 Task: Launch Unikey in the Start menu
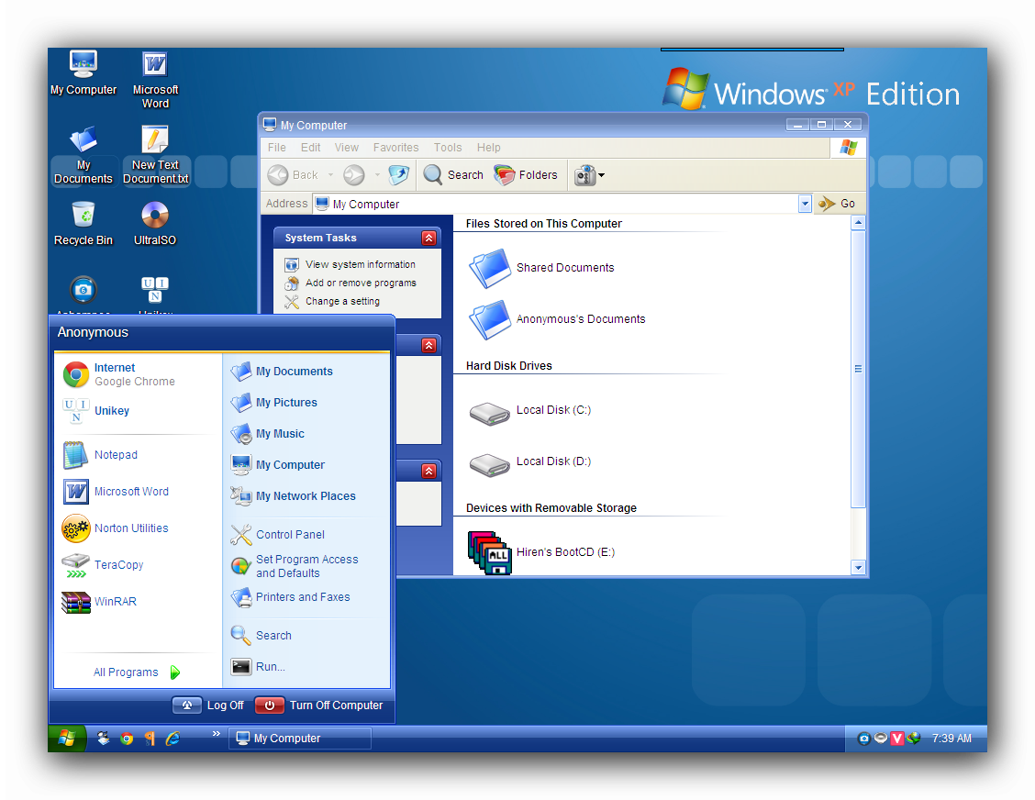[96, 411]
